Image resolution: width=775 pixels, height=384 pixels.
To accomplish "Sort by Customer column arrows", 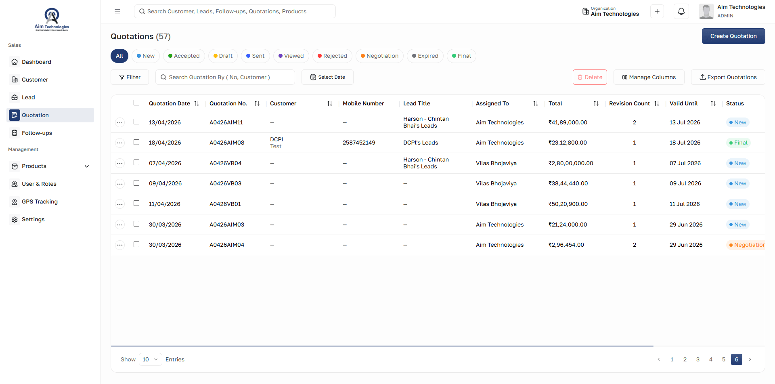I will (x=330, y=103).
